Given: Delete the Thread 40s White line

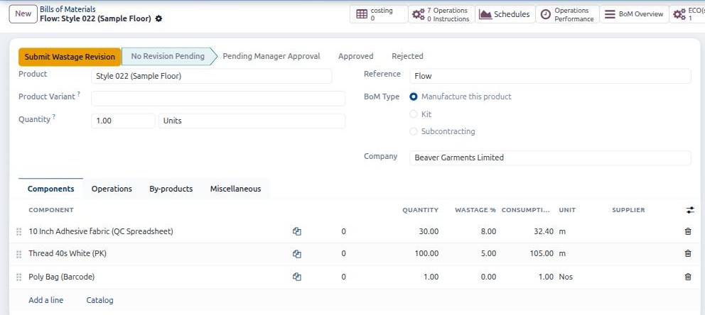Looking at the screenshot, I should 687,253.
